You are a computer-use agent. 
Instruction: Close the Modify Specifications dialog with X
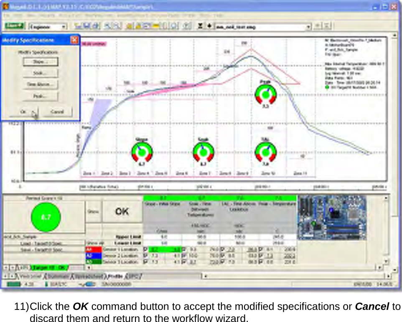(74, 40)
